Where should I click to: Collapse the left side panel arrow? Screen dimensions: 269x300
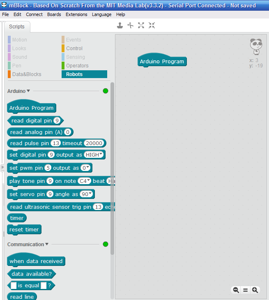coord(2,167)
